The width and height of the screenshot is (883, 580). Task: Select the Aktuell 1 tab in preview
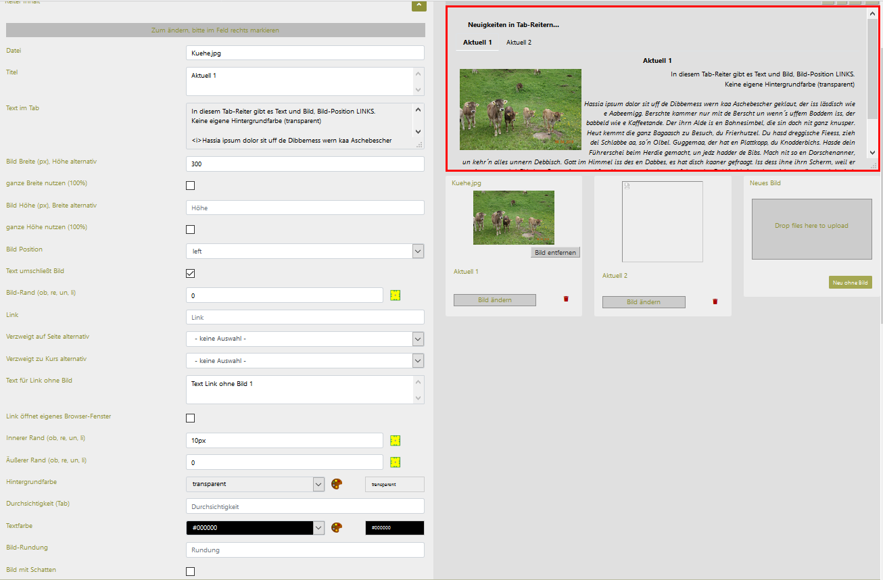[477, 43]
